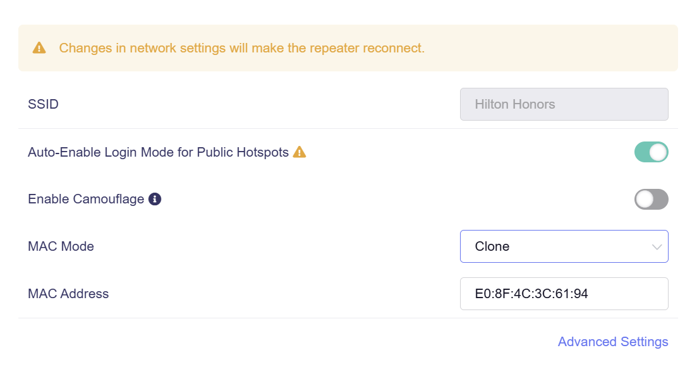
Task: Click the chevron arrow in MAC Mode box
Action: (x=657, y=247)
